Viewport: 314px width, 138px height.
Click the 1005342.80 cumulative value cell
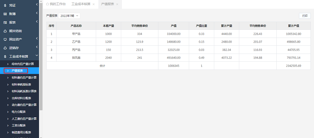[293, 34]
